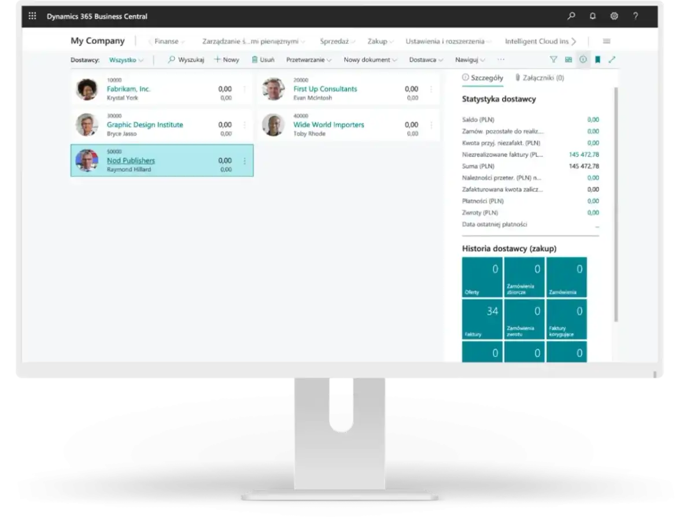Toggle the FactBox information pane icon

[583, 60]
